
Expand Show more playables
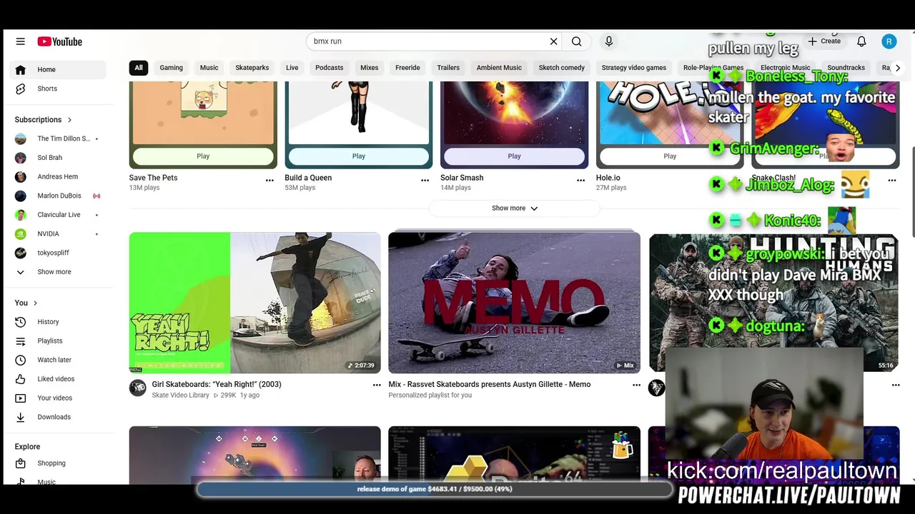(x=514, y=208)
